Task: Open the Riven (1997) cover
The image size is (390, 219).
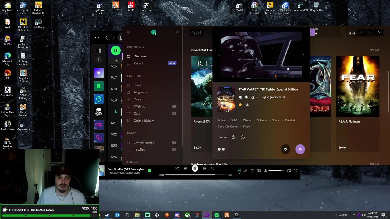Action: (x=202, y=86)
